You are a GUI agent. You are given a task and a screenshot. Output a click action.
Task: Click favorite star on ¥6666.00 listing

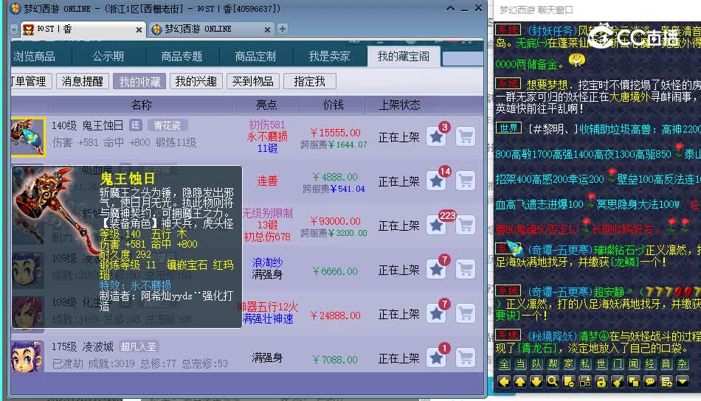[436, 269]
